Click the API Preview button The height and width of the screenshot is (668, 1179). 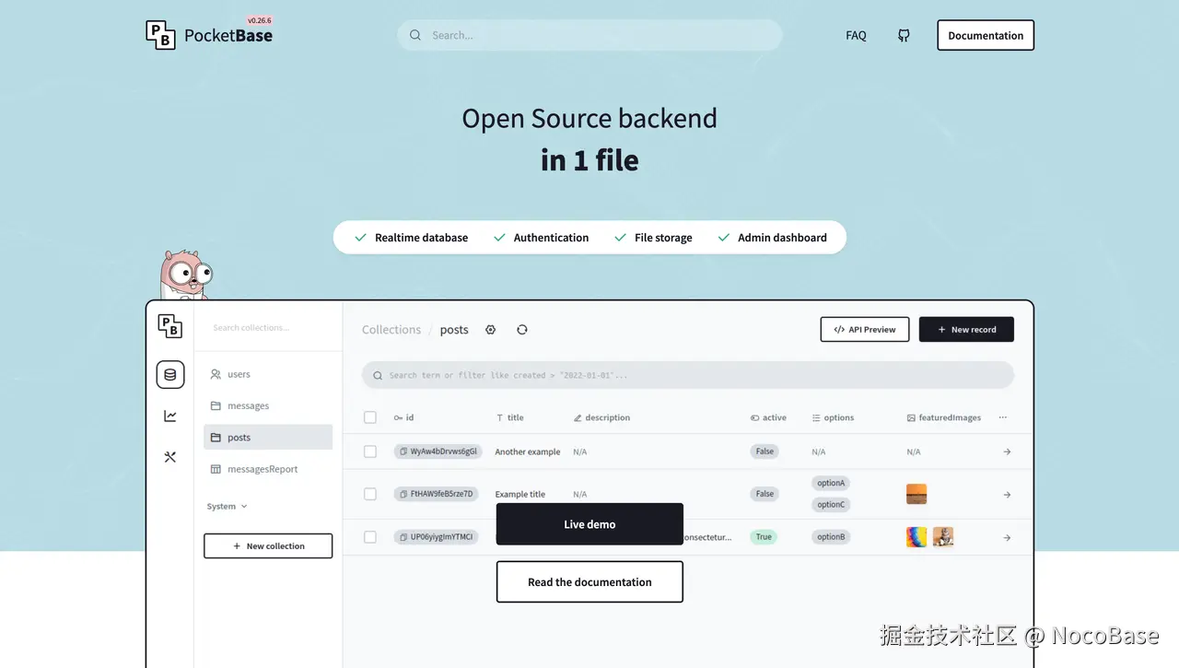865,330
